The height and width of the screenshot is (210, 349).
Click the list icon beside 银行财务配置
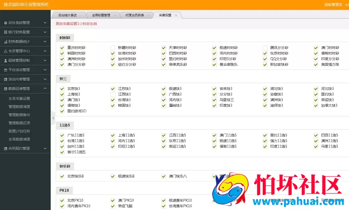click(5, 32)
